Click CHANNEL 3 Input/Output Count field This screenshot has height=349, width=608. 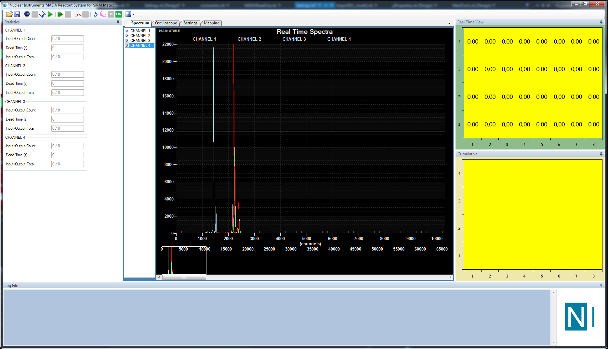tap(67, 110)
